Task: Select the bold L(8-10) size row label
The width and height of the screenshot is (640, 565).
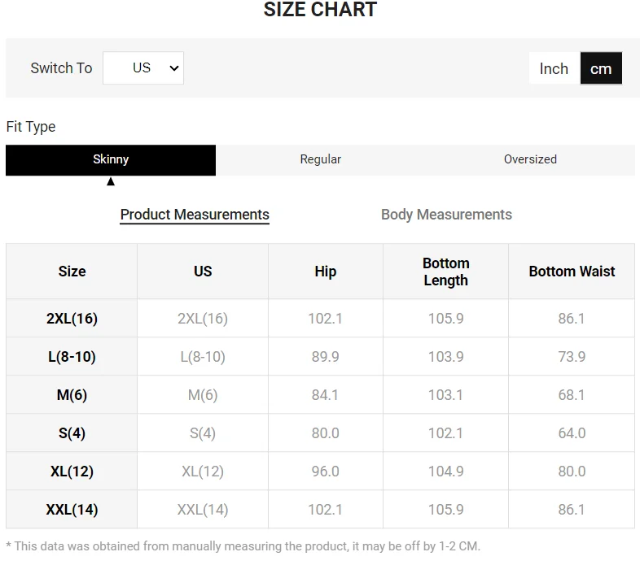Action: click(72, 357)
